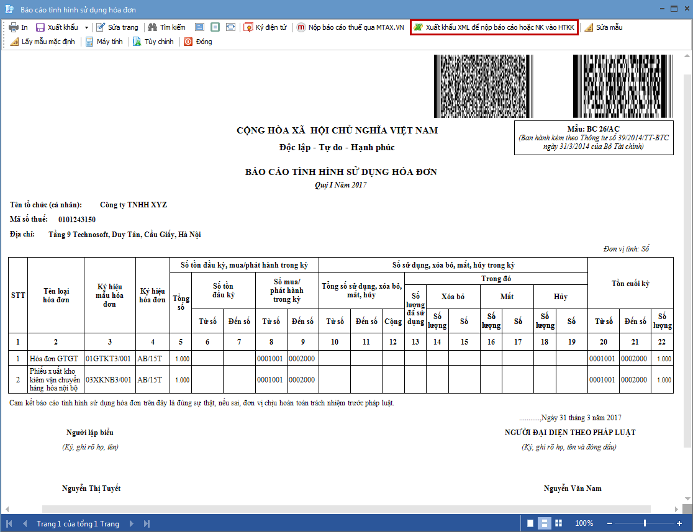The image size is (693, 532).
Task: Open the Xuất khẩu dropdown arrow
Action: click(x=87, y=27)
